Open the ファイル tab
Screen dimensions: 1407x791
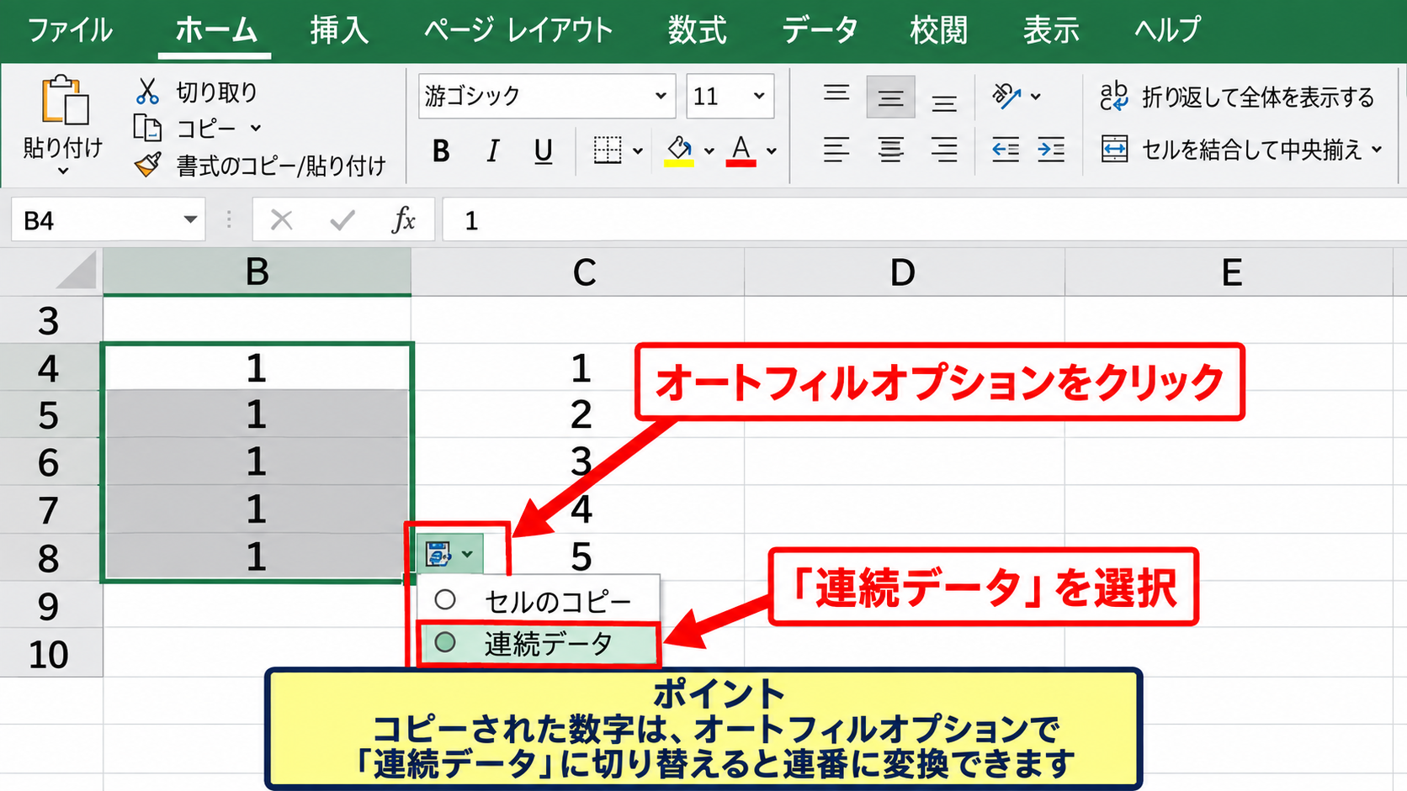coord(70,30)
